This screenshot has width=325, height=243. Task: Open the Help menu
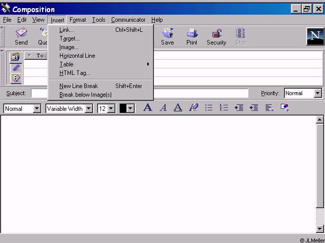coord(157,20)
